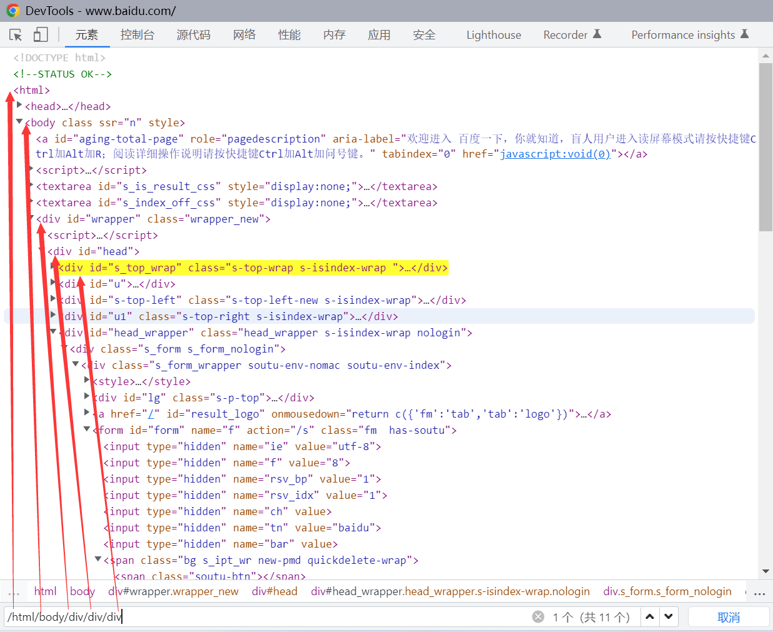Open the 应用 tab
The height and width of the screenshot is (632, 773).
point(379,35)
